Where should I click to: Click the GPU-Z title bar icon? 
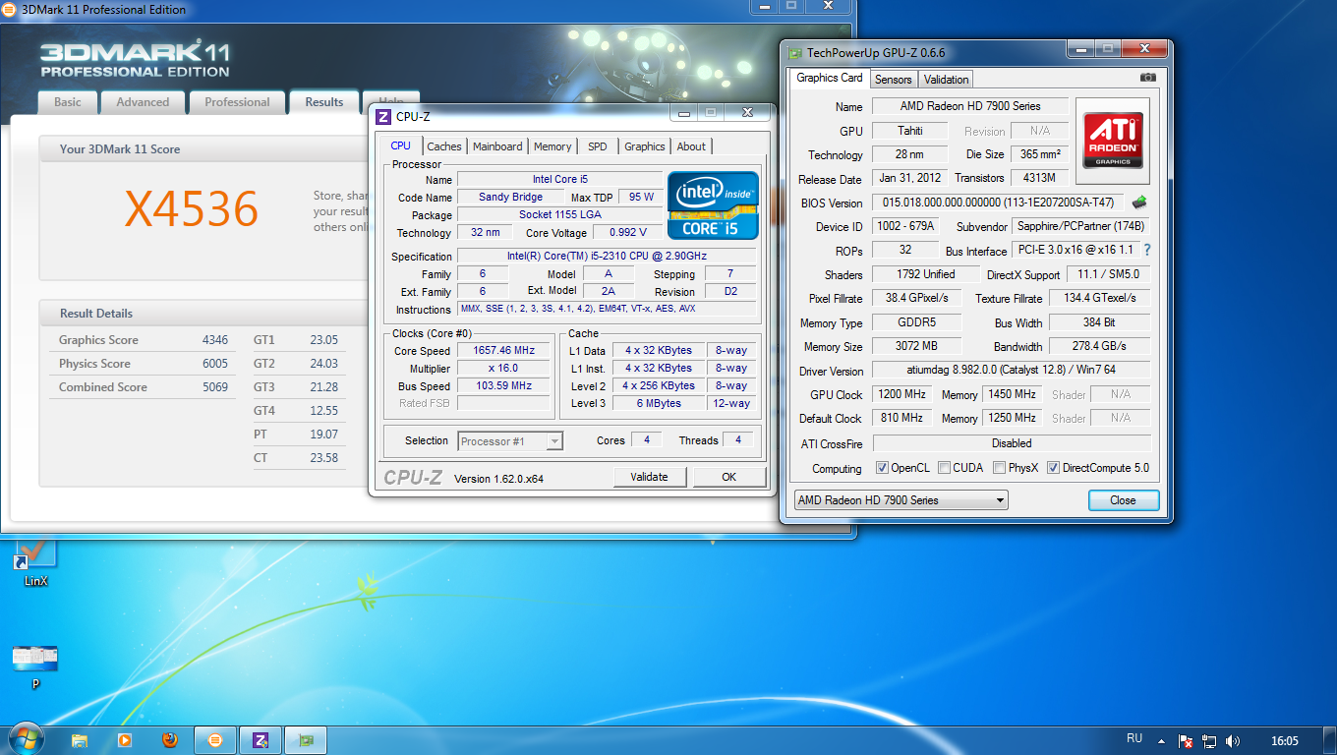click(794, 53)
